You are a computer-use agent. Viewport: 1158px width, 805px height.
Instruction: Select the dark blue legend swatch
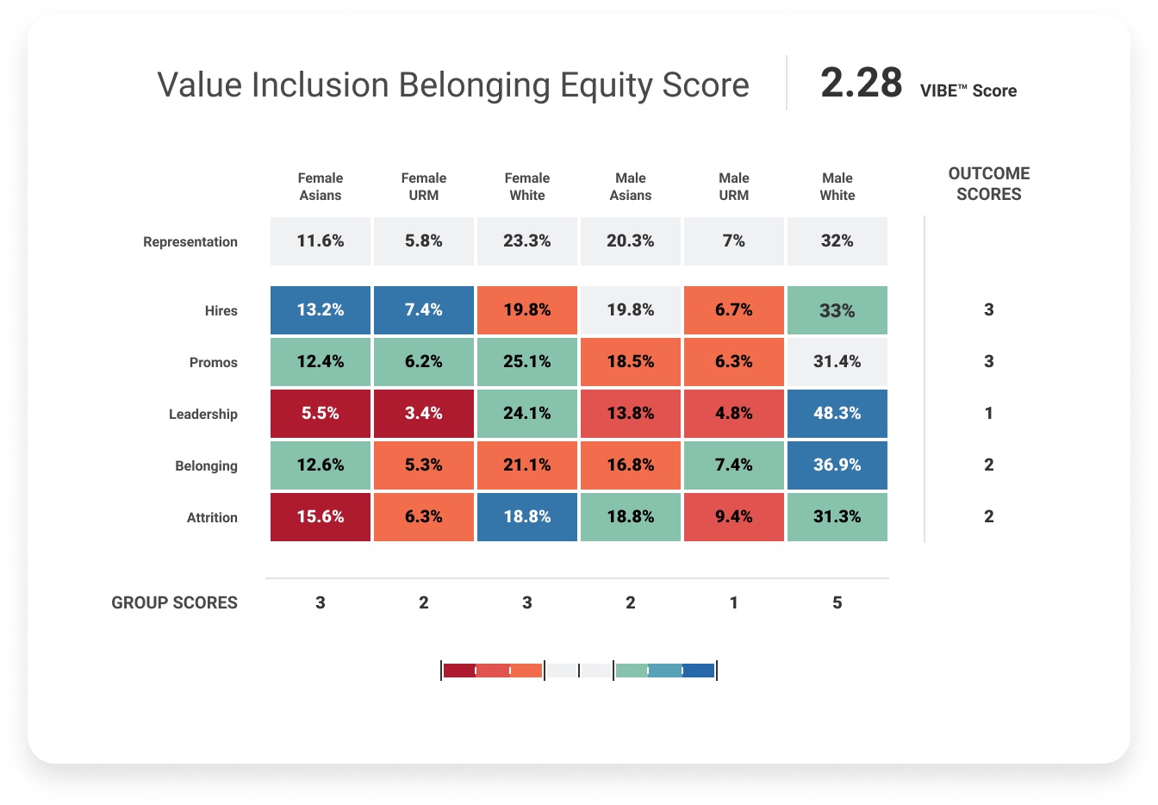[x=699, y=671]
